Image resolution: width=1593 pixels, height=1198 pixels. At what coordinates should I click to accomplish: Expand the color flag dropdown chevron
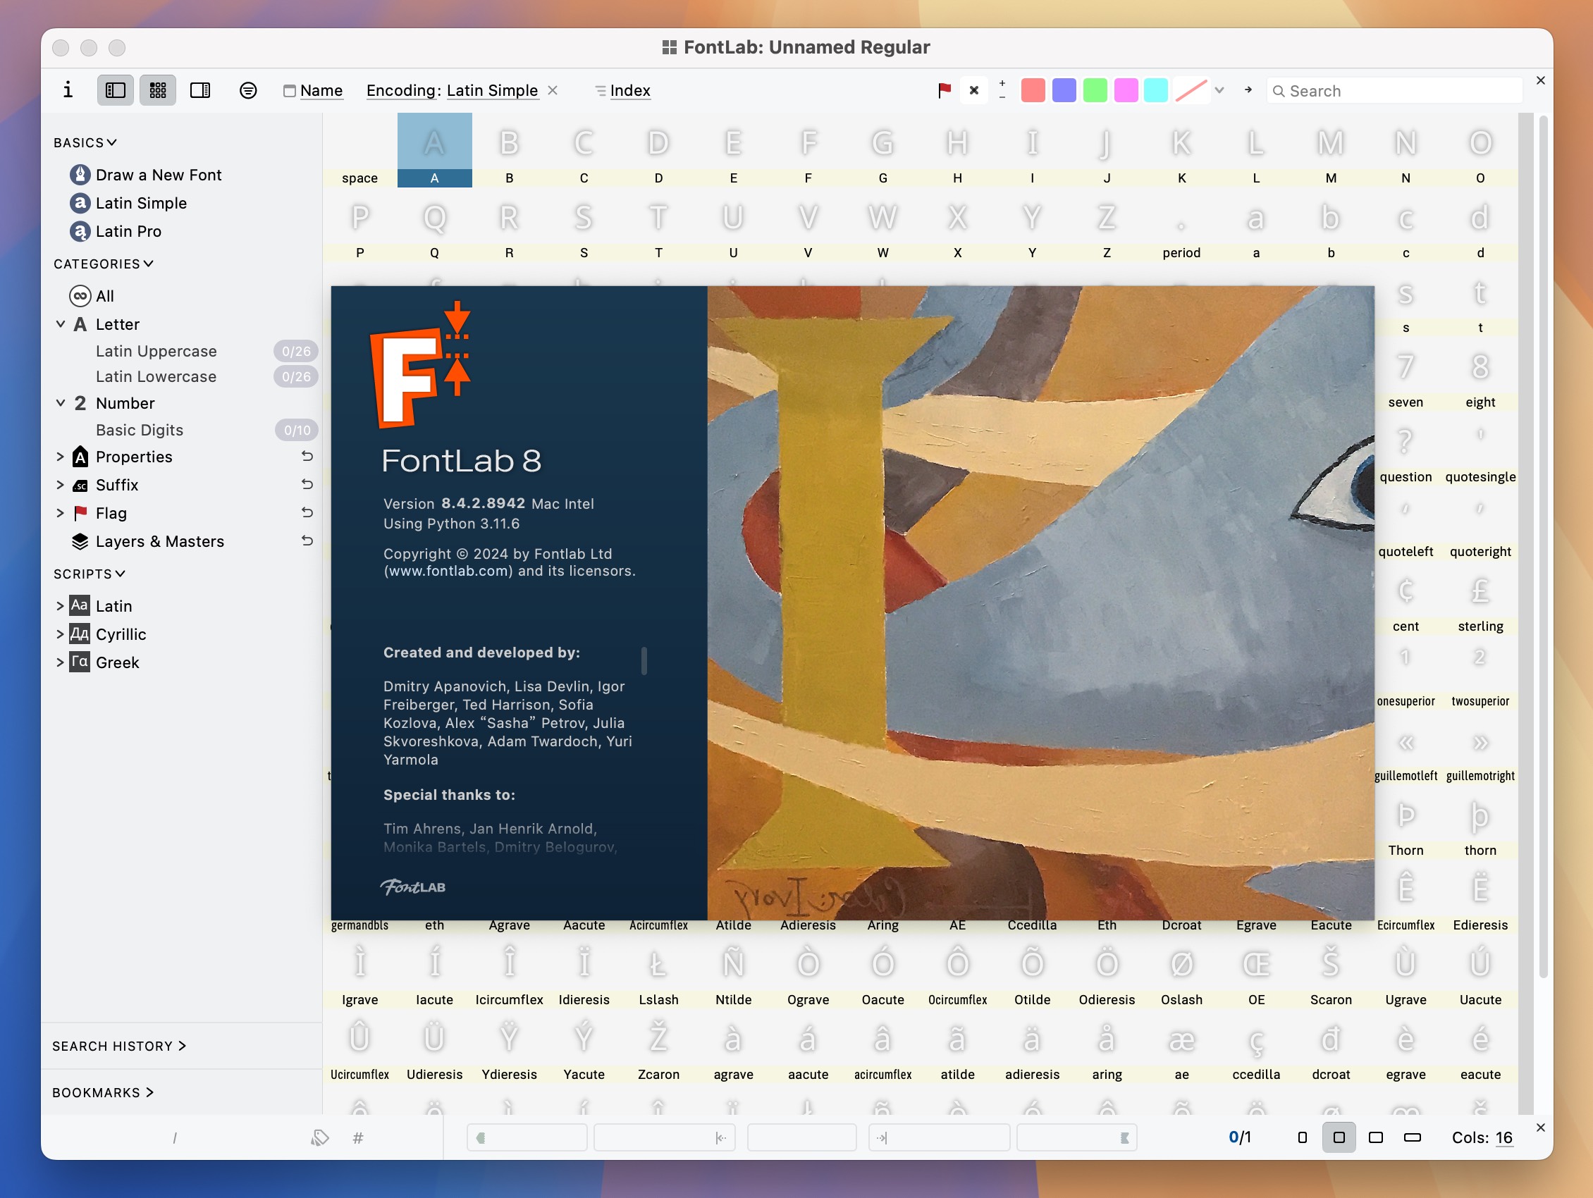point(1219,90)
